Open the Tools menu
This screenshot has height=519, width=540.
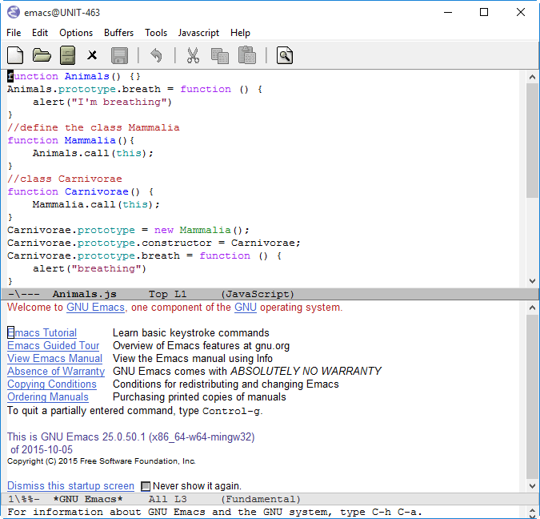pos(156,33)
